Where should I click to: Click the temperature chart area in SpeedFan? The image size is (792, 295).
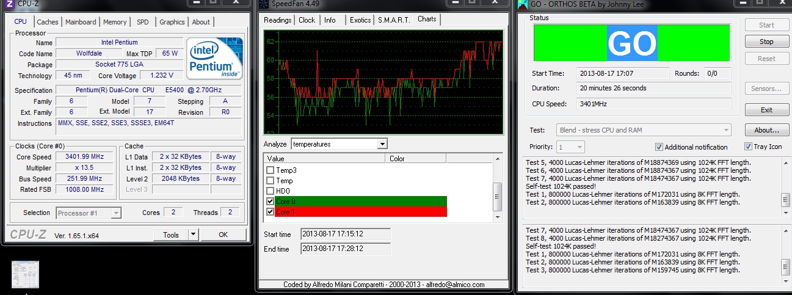383,82
